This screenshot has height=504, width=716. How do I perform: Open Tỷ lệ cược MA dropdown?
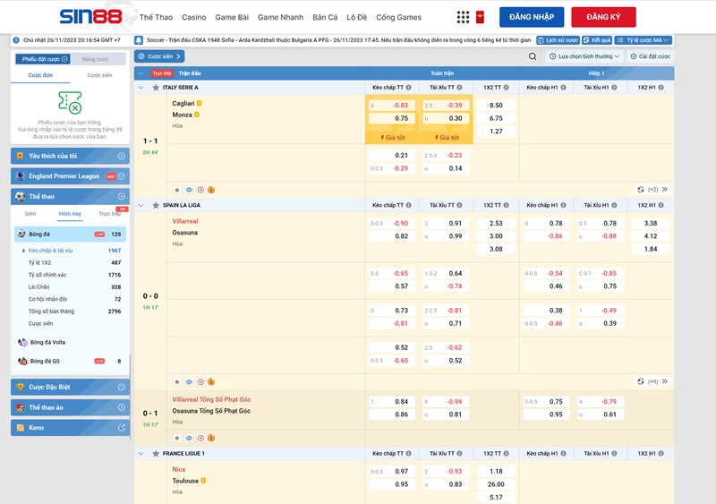pyautogui.click(x=643, y=40)
